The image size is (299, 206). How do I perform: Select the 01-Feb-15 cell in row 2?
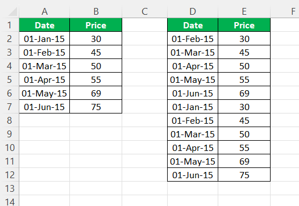193,39
